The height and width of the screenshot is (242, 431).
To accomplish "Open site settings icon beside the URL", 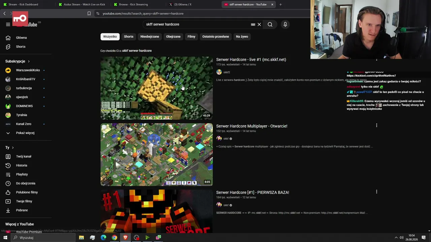I will point(98,13).
